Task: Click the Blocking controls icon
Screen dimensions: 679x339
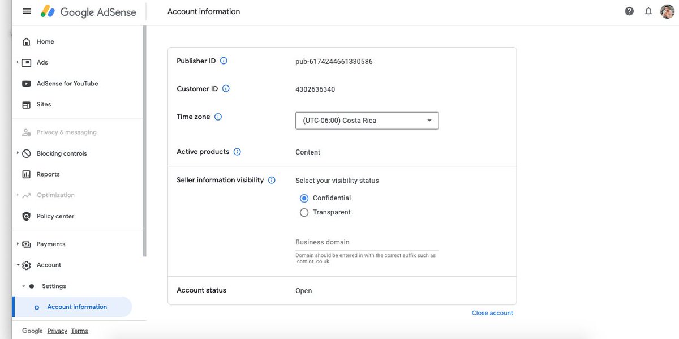Action: pyautogui.click(x=27, y=153)
